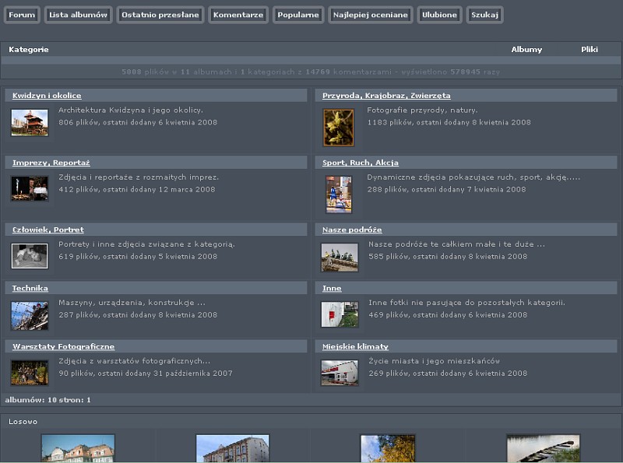The width and height of the screenshot is (623, 463).
Task: Show Ostatnio przesłane photos
Action: click(160, 14)
